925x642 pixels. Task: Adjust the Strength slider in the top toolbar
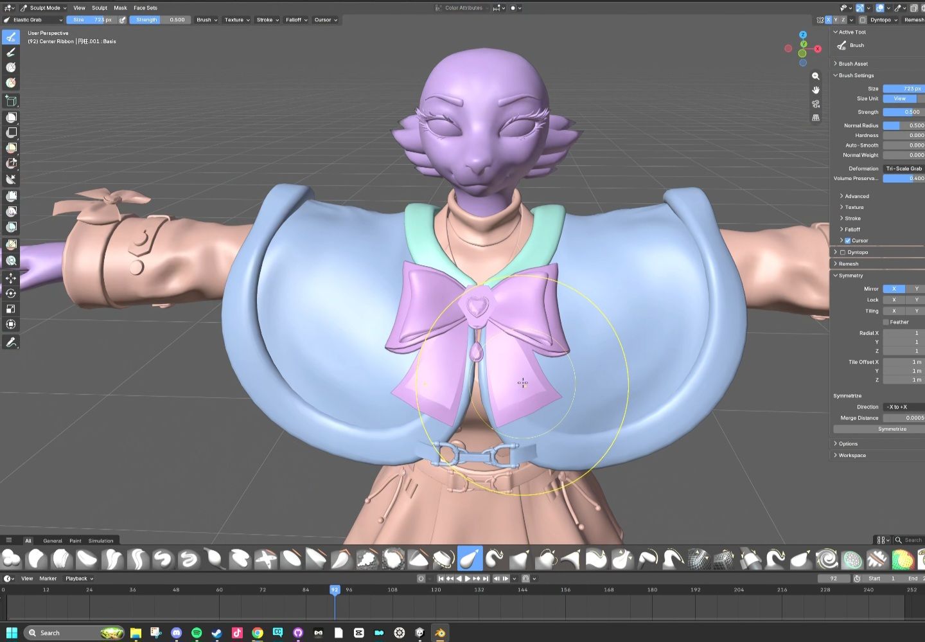click(x=159, y=20)
